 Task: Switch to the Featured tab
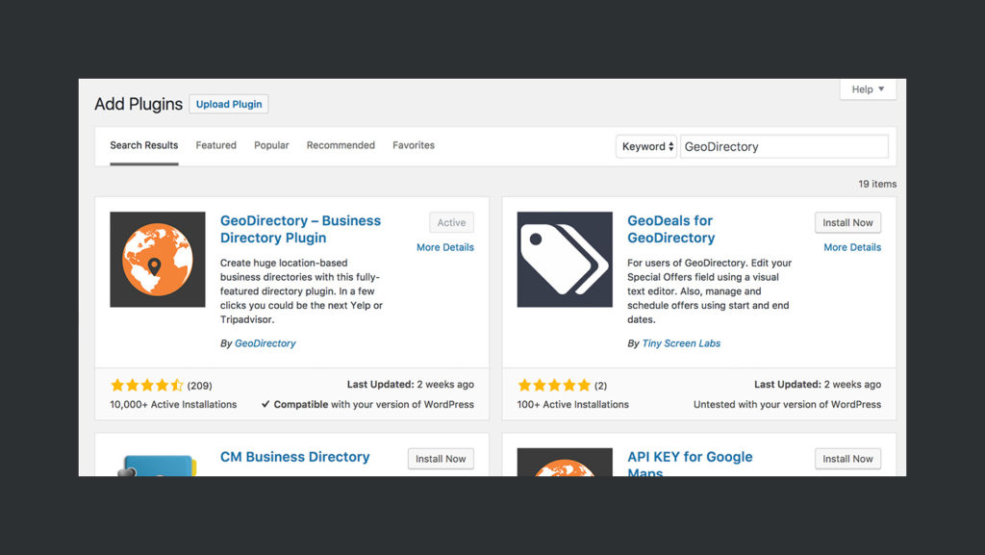[x=215, y=145]
